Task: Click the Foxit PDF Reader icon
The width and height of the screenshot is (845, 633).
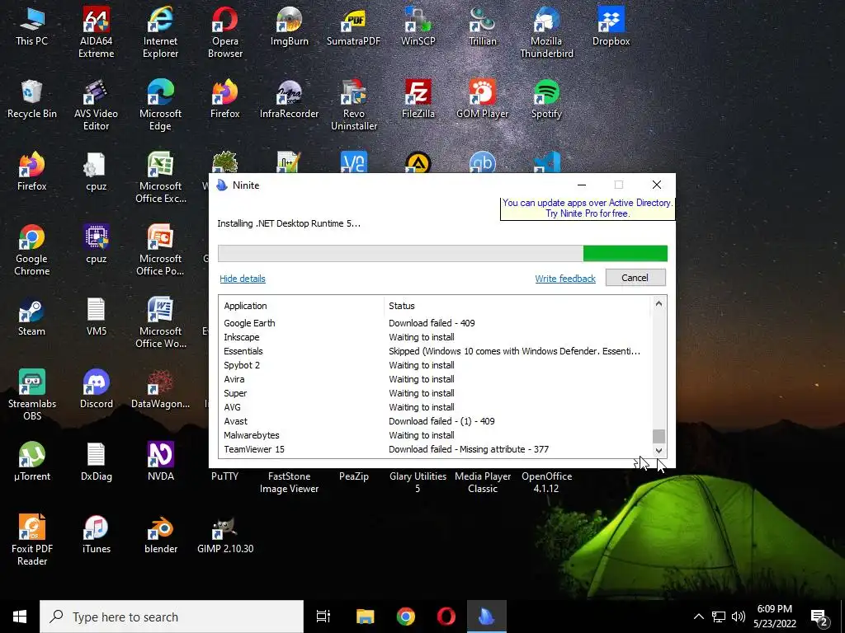Action: click(32, 540)
